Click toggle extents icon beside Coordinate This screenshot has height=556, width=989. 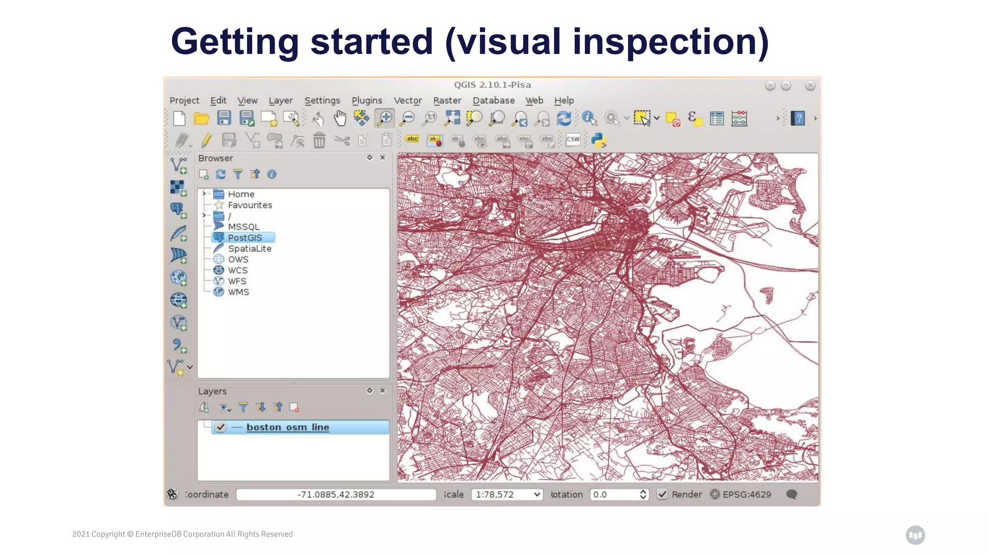pyautogui.click(x=173, y=494)
